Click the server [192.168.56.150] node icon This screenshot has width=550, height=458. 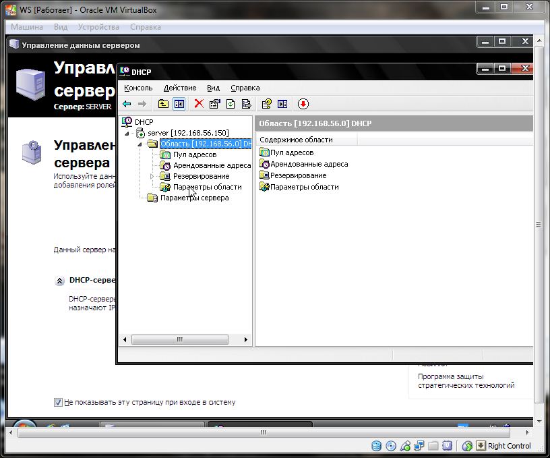140,133
